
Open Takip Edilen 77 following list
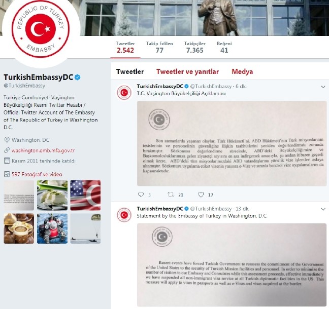pyautogui.click(x=159, y=48)
